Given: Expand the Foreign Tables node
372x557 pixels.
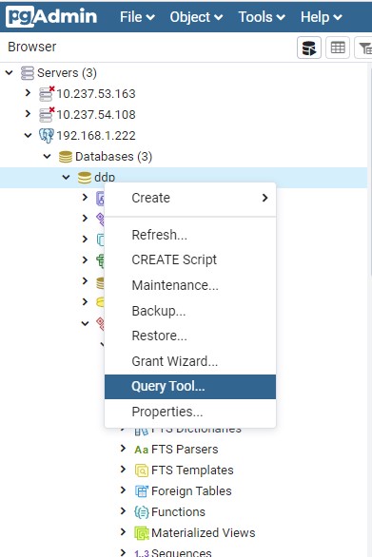Looking at the screenshot, I should click(123, 490).
